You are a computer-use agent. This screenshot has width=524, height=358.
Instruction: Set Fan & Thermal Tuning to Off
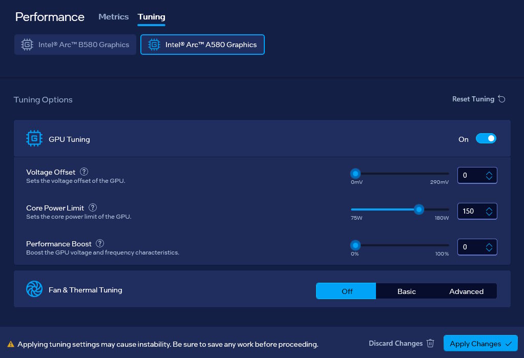point(346,291)
